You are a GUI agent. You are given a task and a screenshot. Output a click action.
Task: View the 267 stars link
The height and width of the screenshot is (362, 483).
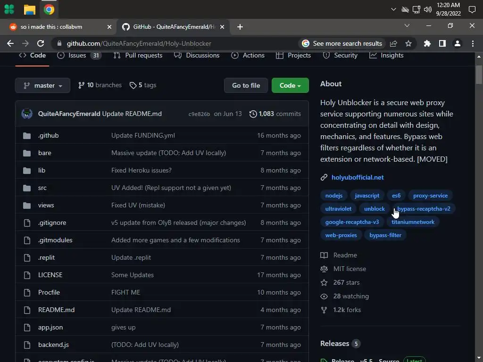pyautogui.click(x=340, y=283)
